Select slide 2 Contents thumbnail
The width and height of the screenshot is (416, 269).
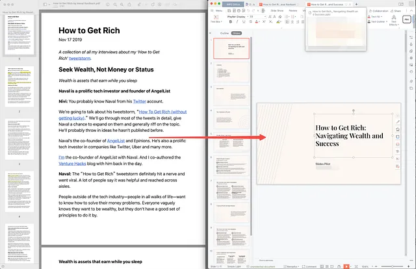[231, 72]
